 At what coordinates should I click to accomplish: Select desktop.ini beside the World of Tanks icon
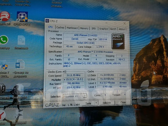point(20,97)
